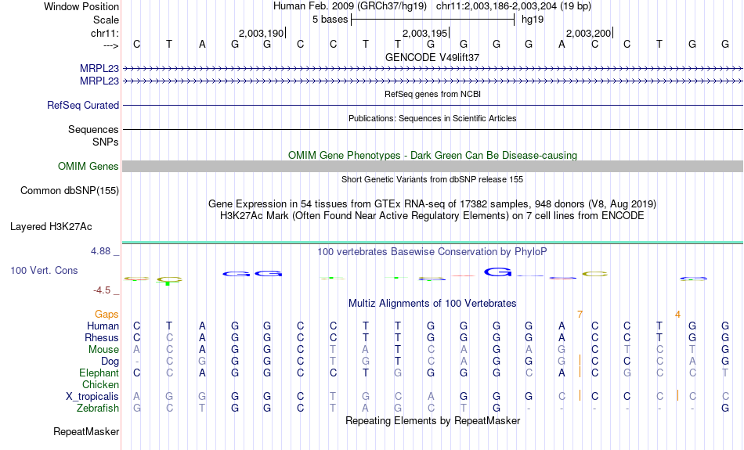Open Short Genetic Variants from dbSNP title
The height and width of the screenshot is (450, 744).
point(432,179)
